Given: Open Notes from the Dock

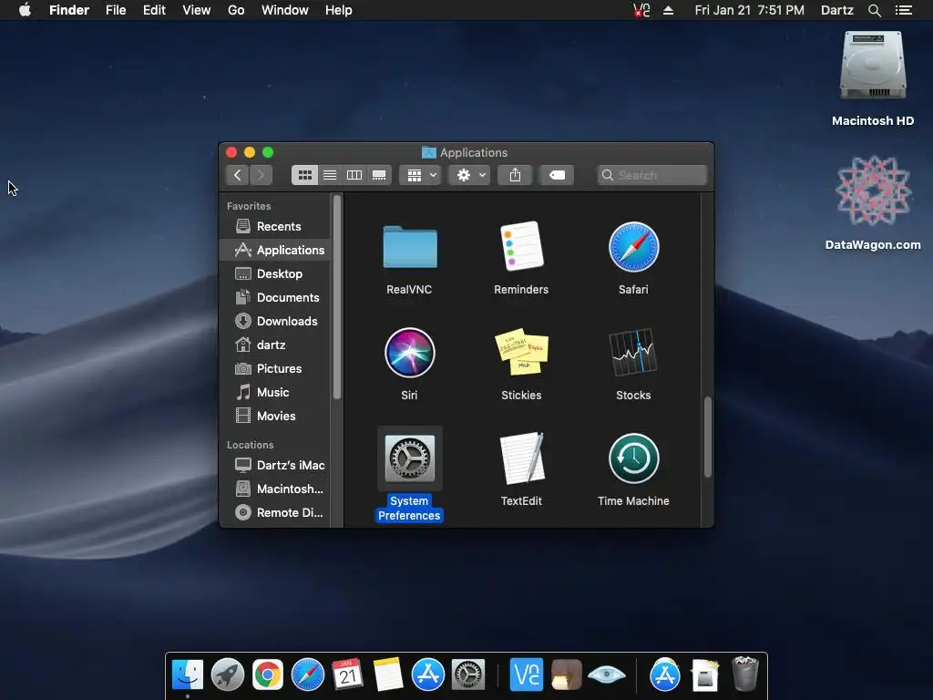Looking at the screenshot, I should pyautogui.click(x=388, y=674).
